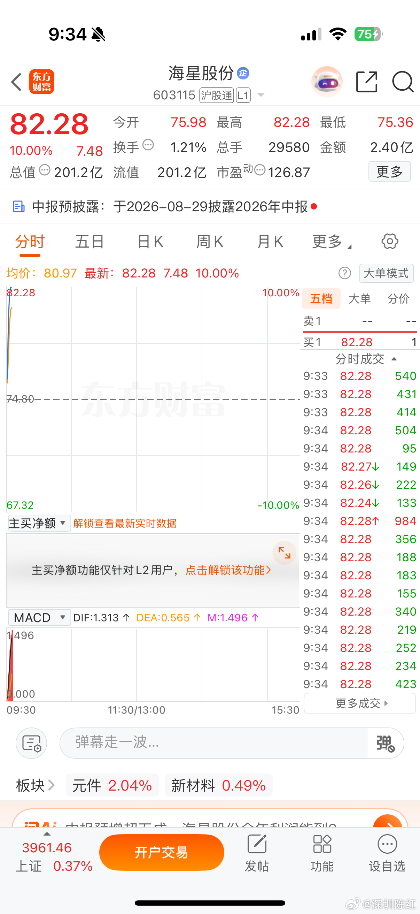Tap the 沪股通 tag

tap(217, 95)
